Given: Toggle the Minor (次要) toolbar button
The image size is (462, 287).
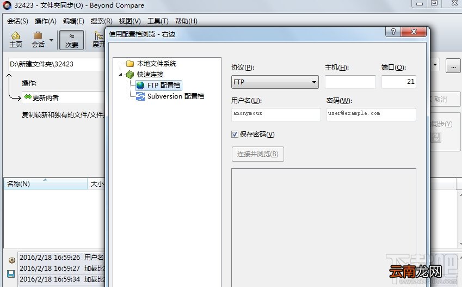Looking at the screenshot, I should coord(72,40).
